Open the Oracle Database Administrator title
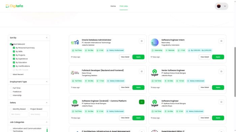236x132 pixels. (96, 40)
